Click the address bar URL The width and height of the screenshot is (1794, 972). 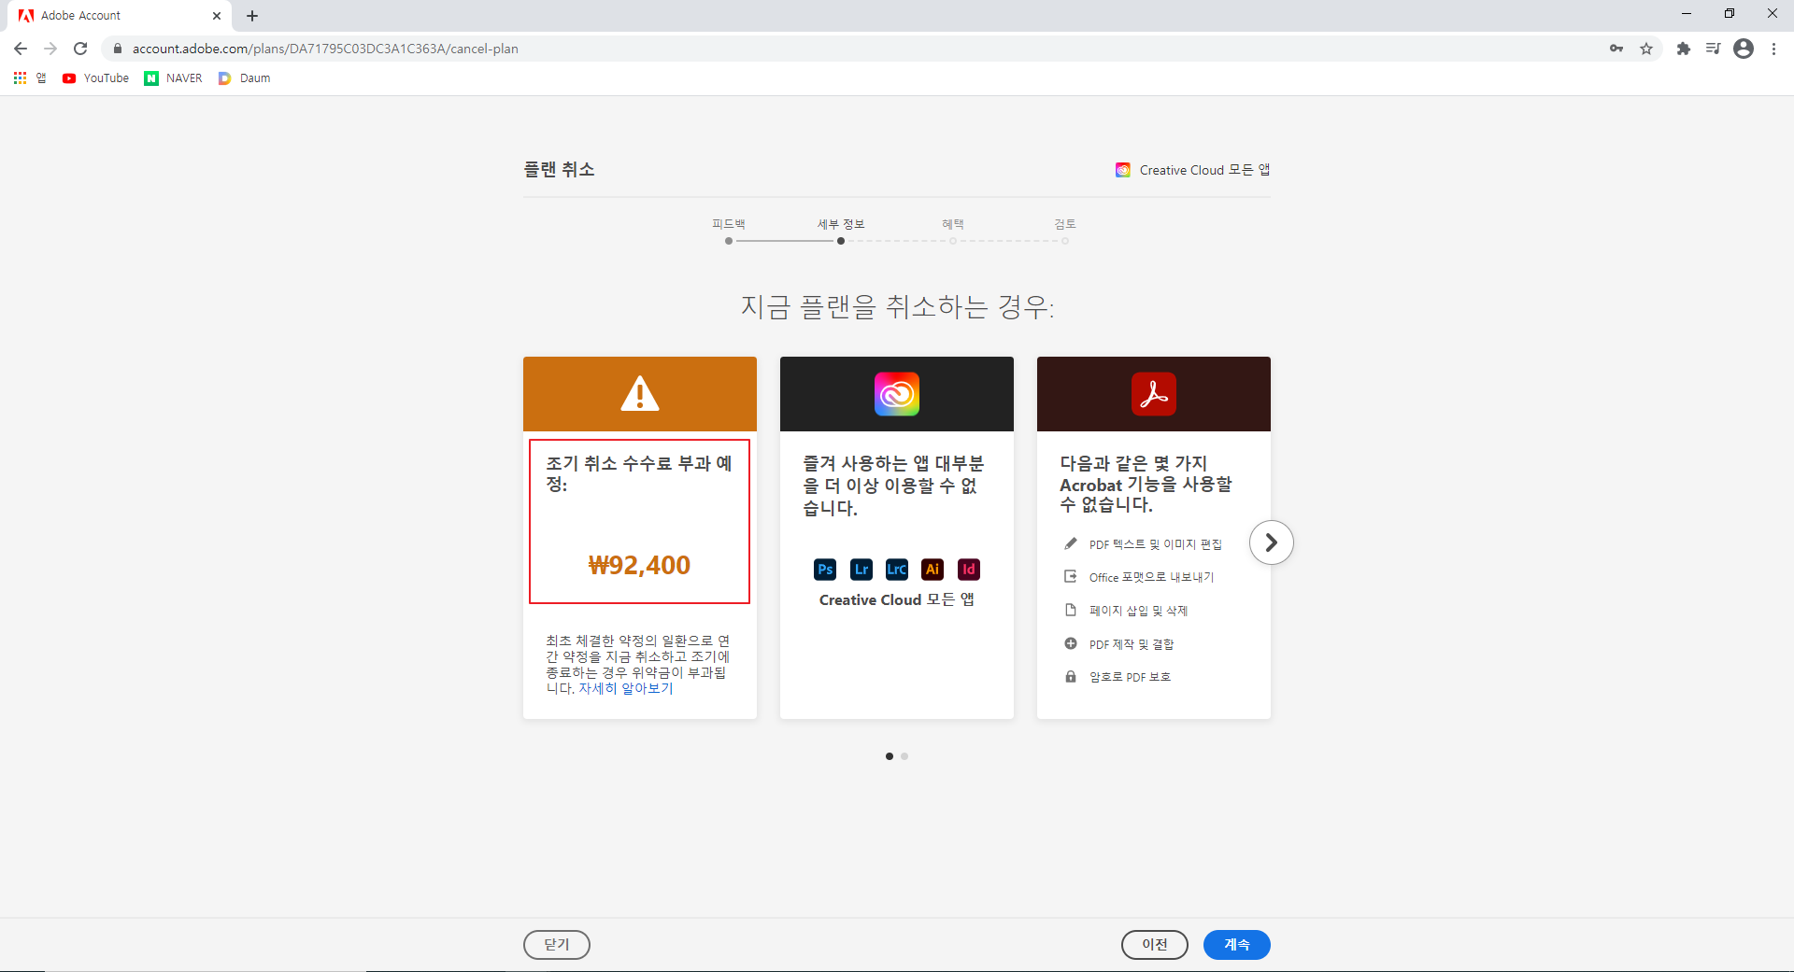pos(325,49)
